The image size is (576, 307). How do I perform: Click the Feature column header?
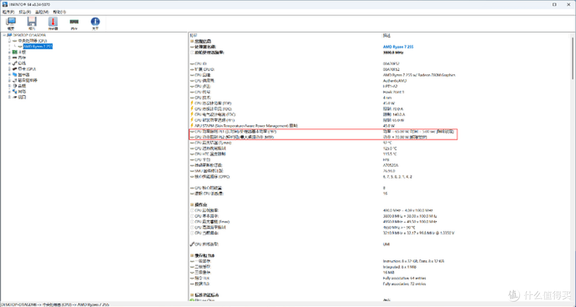[x=194, y=35]
